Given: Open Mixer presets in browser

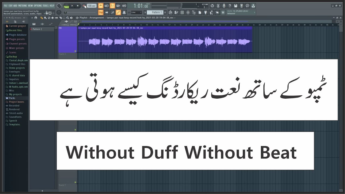Looking at the screenshot, I should point(15,48).
